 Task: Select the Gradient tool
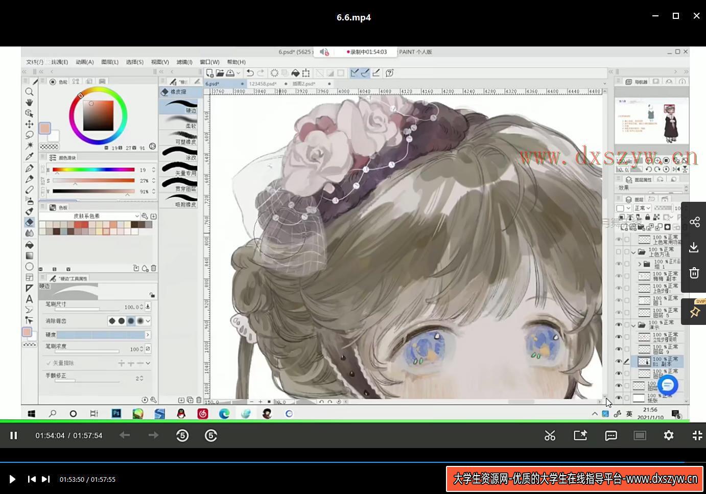click(x=29, y=255)
